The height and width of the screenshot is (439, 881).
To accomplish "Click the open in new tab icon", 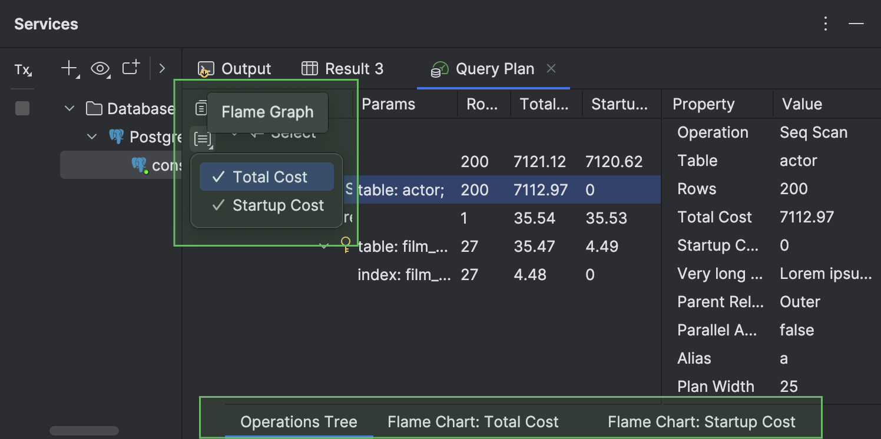I will click(131, 68).
